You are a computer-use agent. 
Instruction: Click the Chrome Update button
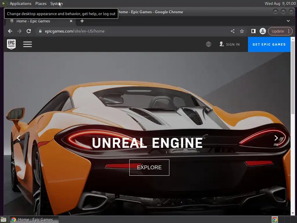pos(278,31)
